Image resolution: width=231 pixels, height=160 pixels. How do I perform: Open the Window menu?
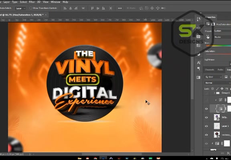55,2
